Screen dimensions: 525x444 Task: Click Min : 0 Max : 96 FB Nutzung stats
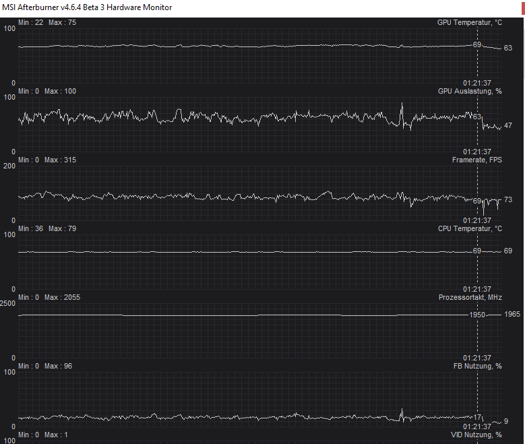pos(45,366)
